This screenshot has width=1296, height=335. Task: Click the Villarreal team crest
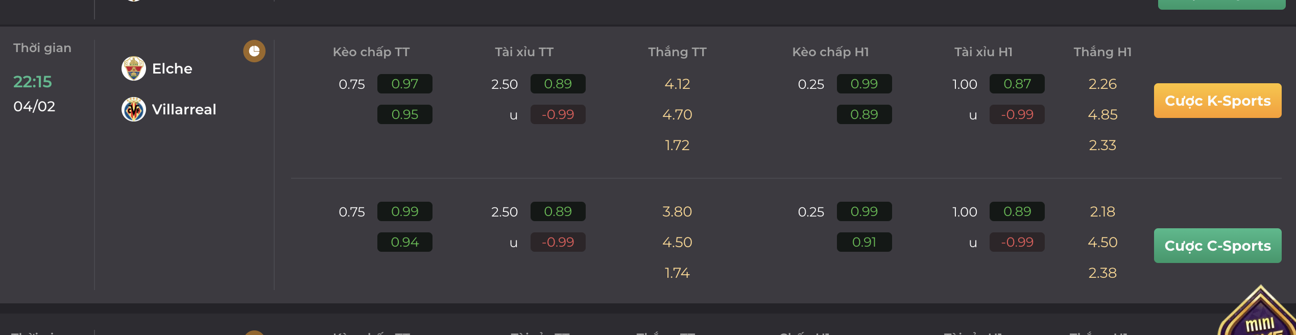pos(134,109)
